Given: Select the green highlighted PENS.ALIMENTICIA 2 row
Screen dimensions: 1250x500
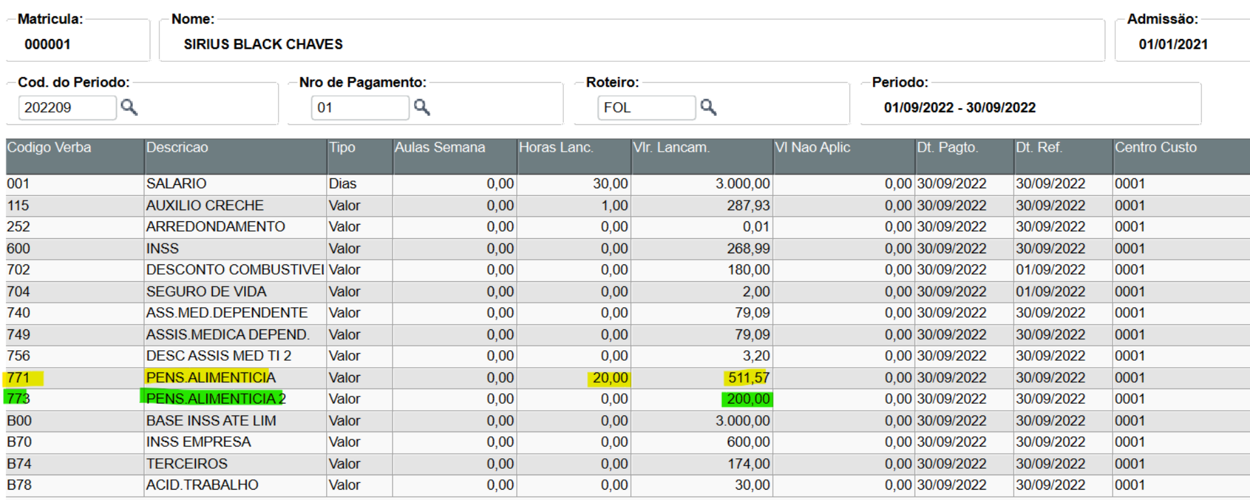Looking at the screenshot, I should pos(628,399).
